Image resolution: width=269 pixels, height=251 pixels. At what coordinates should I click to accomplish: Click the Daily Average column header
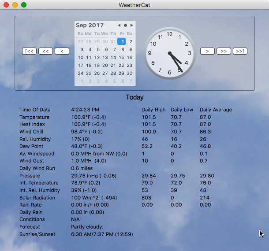[216, 110]
